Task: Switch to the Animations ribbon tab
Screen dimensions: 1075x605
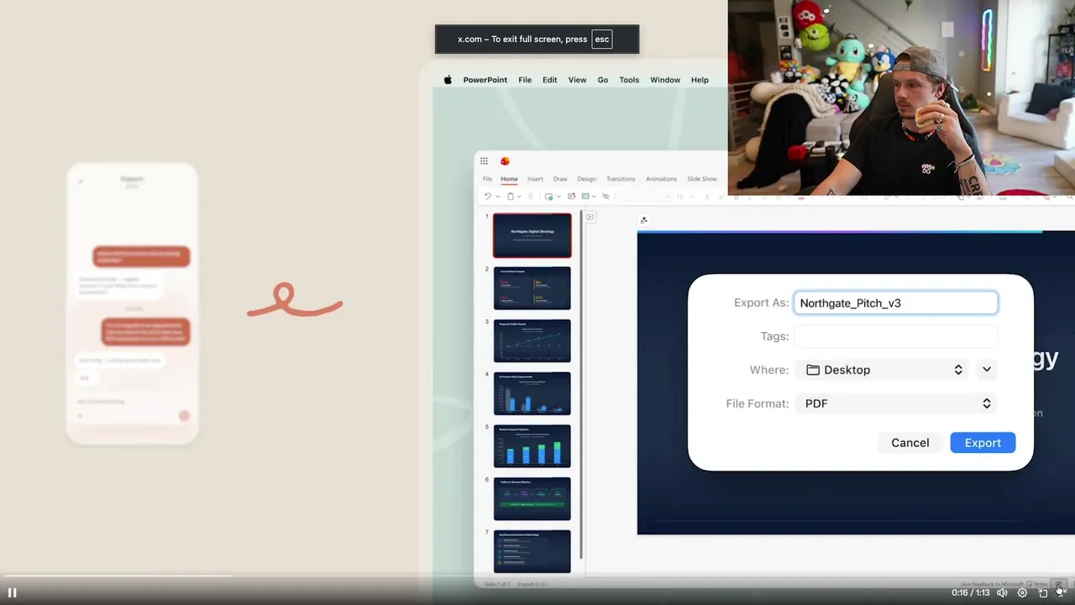Action: [661, 179]
